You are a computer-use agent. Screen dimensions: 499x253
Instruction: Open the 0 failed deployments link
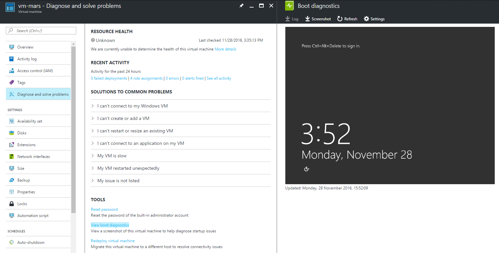tap(109, 78)
